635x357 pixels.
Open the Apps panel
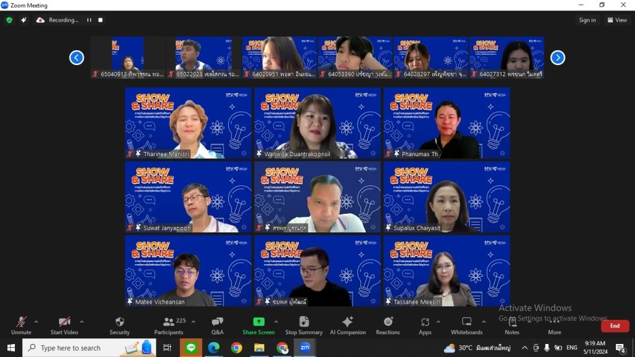[x=425, y=326]
